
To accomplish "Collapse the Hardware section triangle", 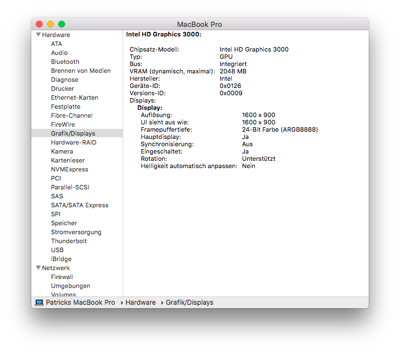I will pyautogui.click(x=38, y=35).
